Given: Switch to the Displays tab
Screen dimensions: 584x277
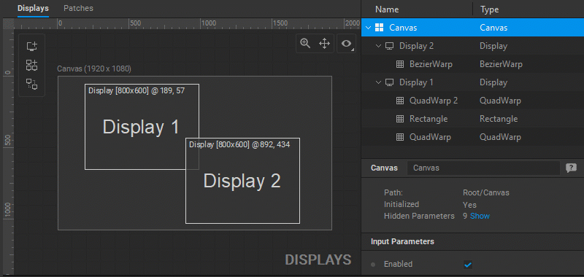Looking at the screenshot, I should tap(33, 8).
